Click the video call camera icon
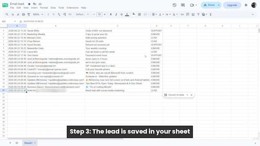The width and height of the screenshot is (260, 146). (192, 5)
